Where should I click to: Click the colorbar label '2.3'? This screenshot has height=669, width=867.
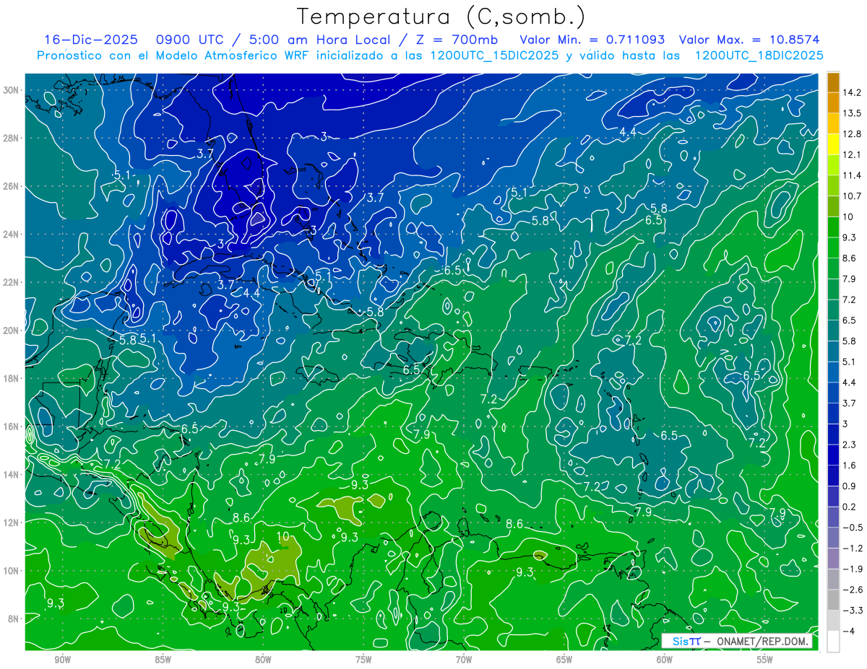848,445
